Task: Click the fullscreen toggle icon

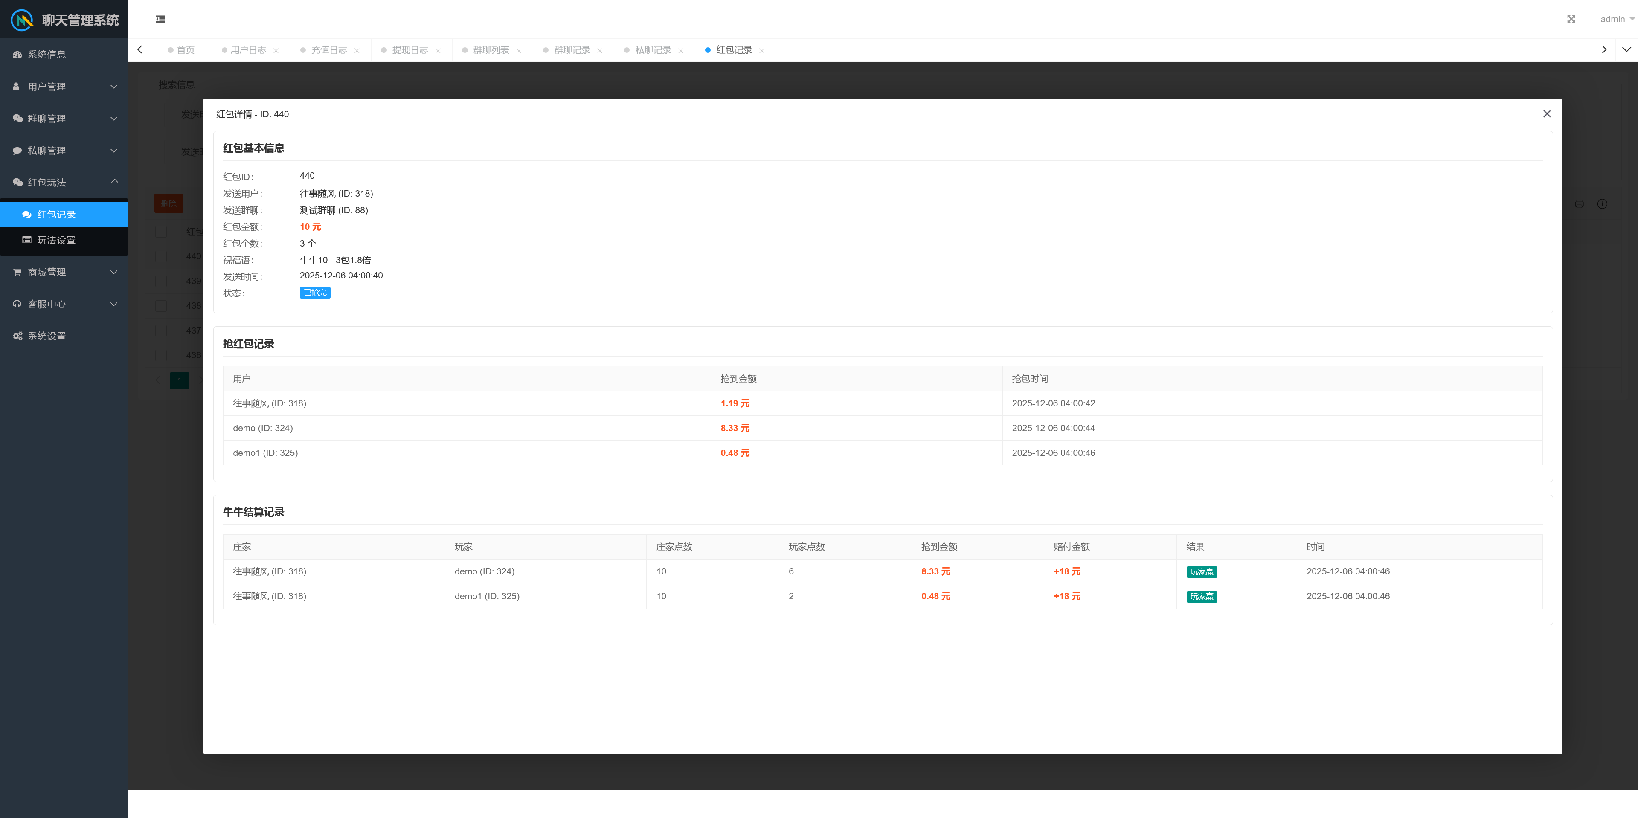Action: (1571, 19)
